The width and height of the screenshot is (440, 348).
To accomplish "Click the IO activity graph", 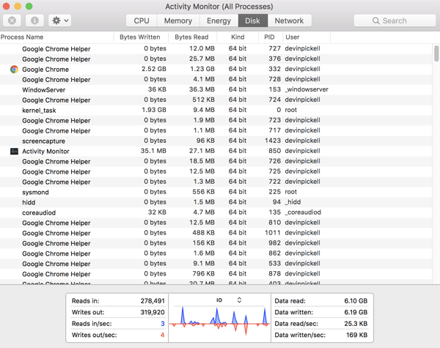I will tap(219, 321).
